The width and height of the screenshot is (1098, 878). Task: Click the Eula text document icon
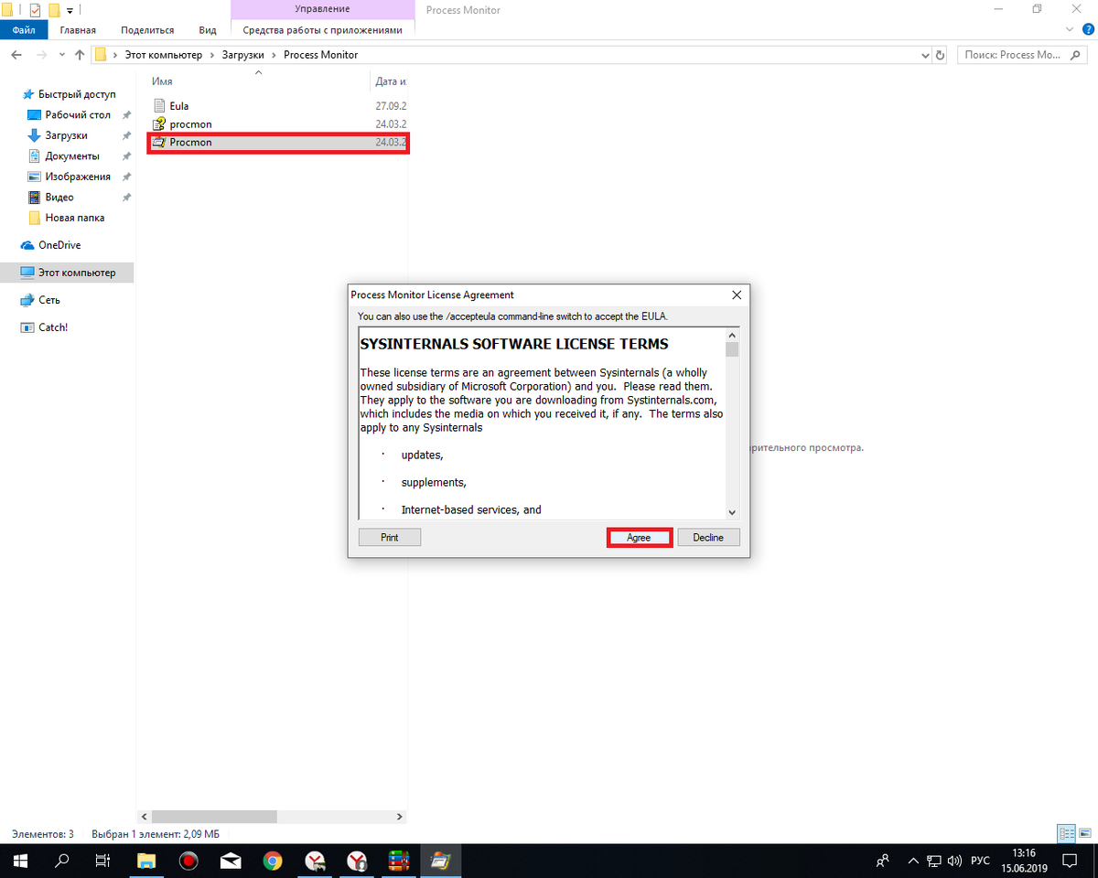coord(158,106)
